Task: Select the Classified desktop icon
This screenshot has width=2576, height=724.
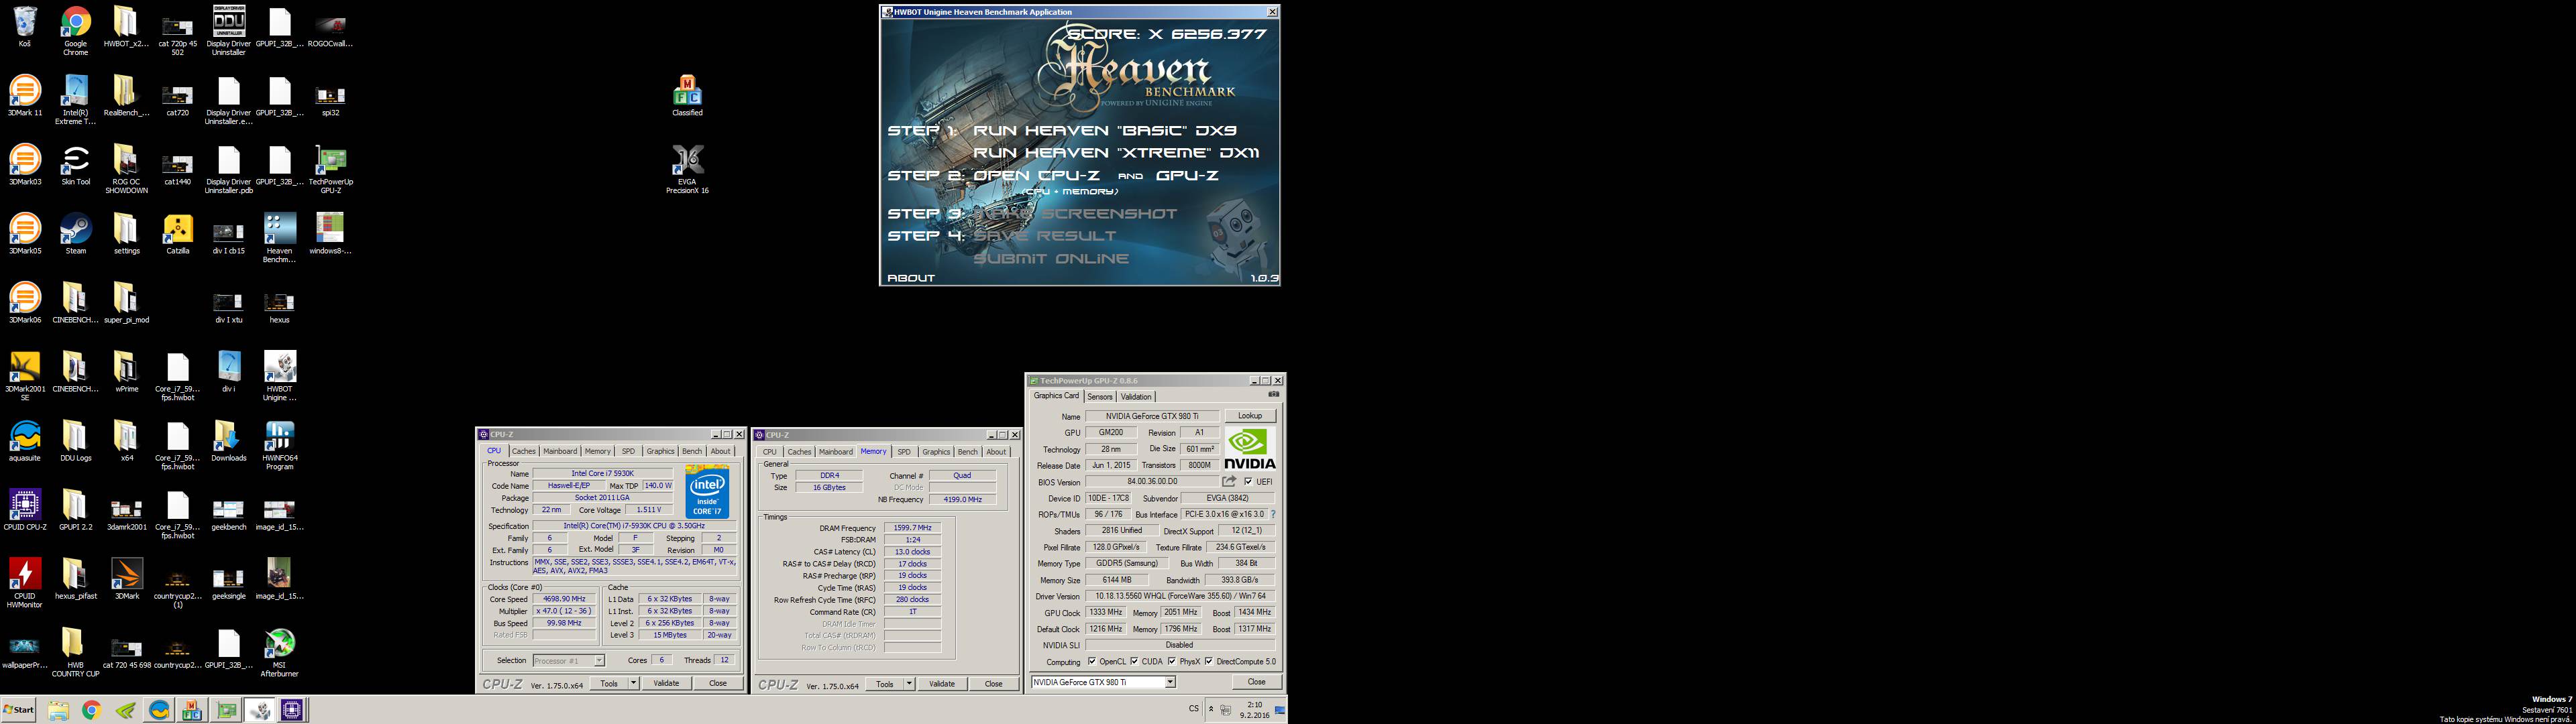Action: pyautogui.click(x=687, y=96)
